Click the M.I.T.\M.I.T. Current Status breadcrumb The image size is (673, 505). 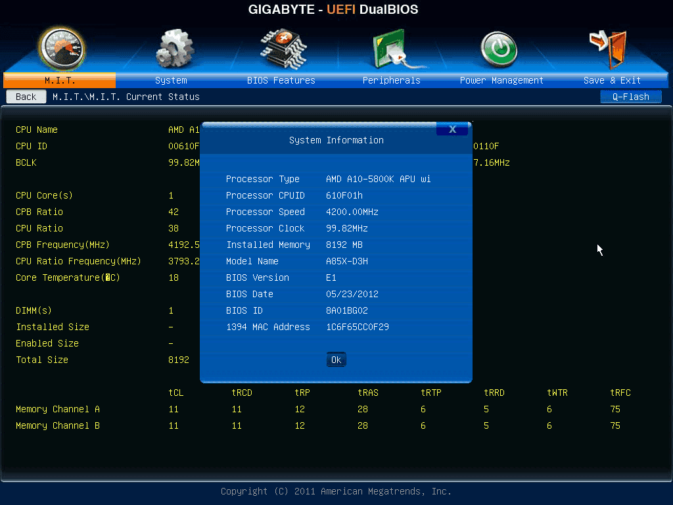tap(126, 97)
